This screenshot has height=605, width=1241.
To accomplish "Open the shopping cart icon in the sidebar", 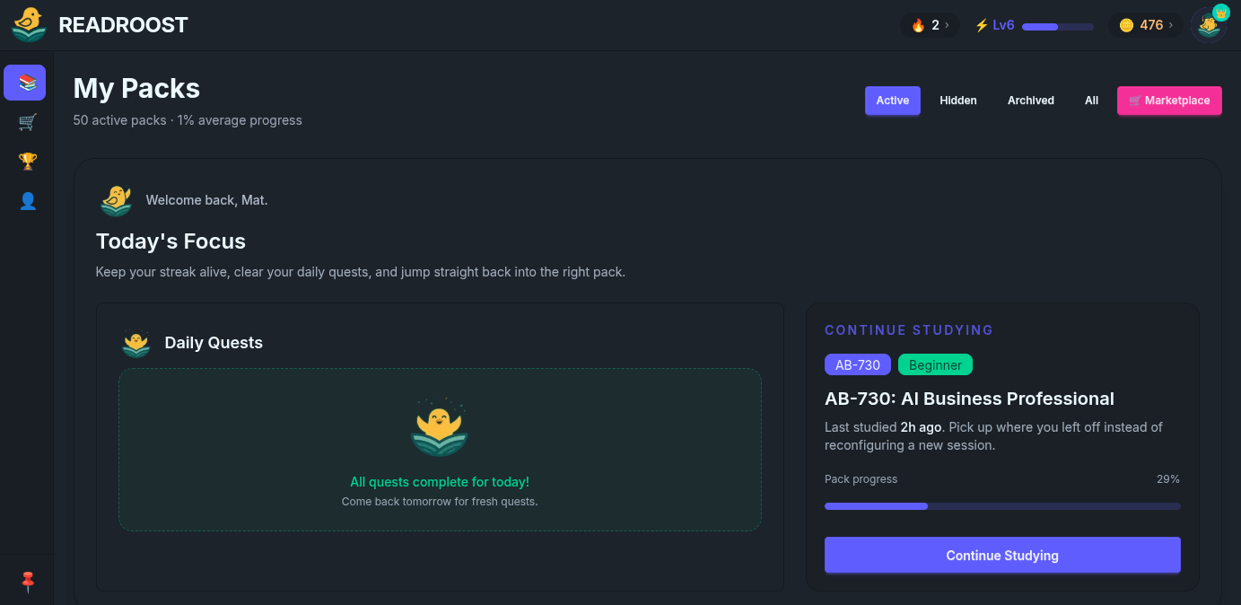I will click(x=26, y=121).
